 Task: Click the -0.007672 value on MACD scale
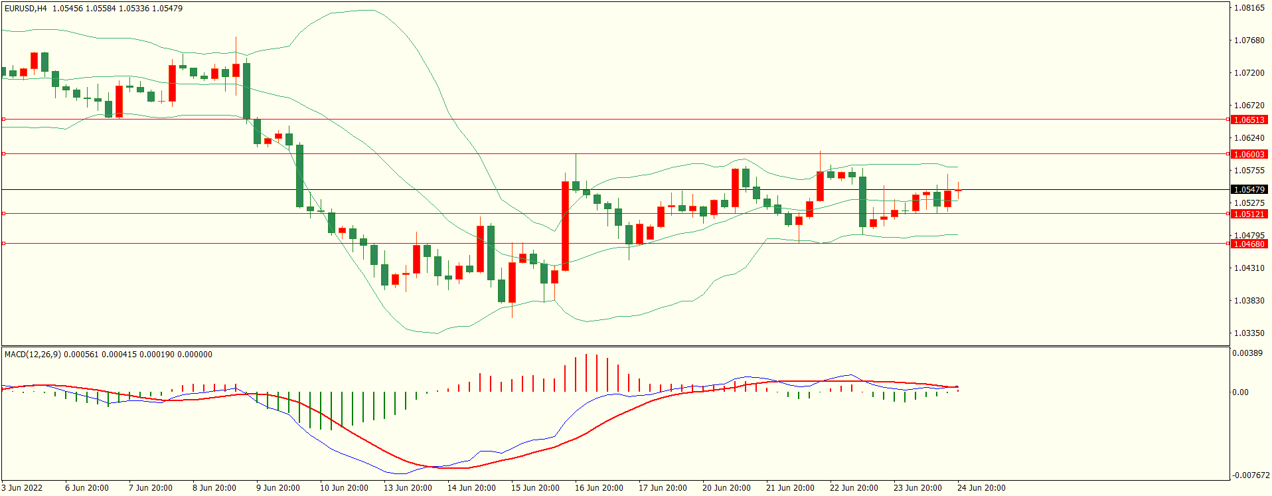1250,475
